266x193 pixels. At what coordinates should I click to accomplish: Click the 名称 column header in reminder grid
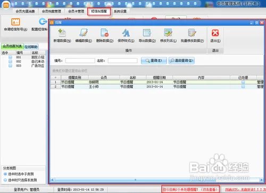pos(133,78)
